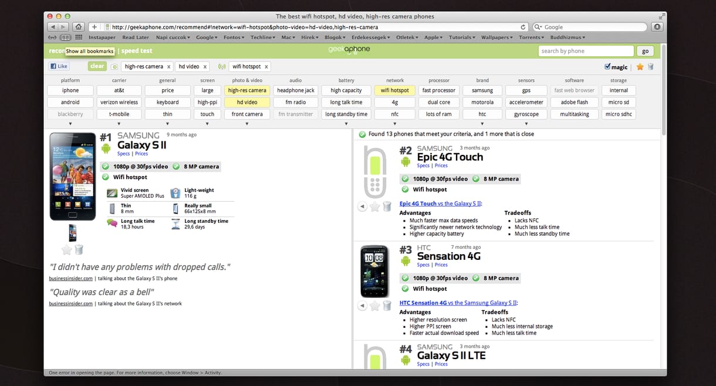Open the Safari downloads button
This screenshot has height=386, width=716.
pyautogui.click(x=657, y=27)
